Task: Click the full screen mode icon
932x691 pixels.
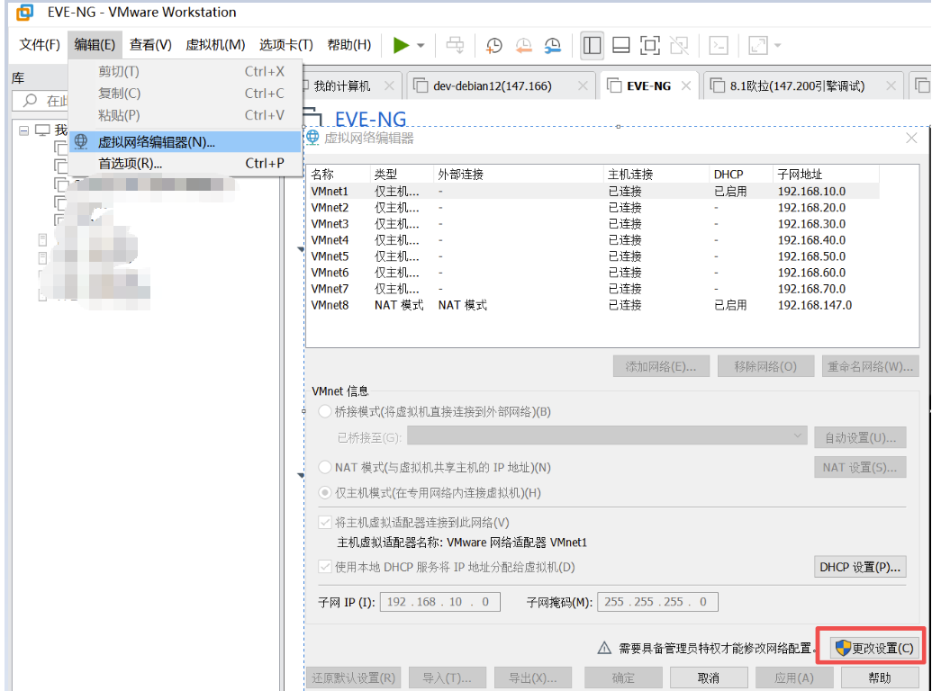Action: coord(649,45)
